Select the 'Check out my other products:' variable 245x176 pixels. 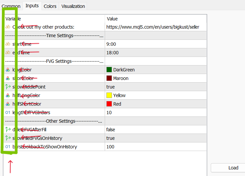[x=43, y=27]
